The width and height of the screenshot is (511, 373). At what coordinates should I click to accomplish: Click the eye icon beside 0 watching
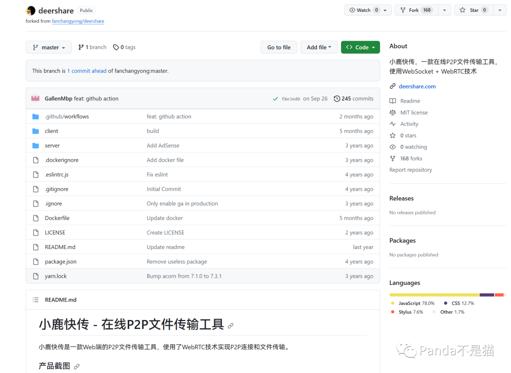pyautogui.click(x=393, y=147)
